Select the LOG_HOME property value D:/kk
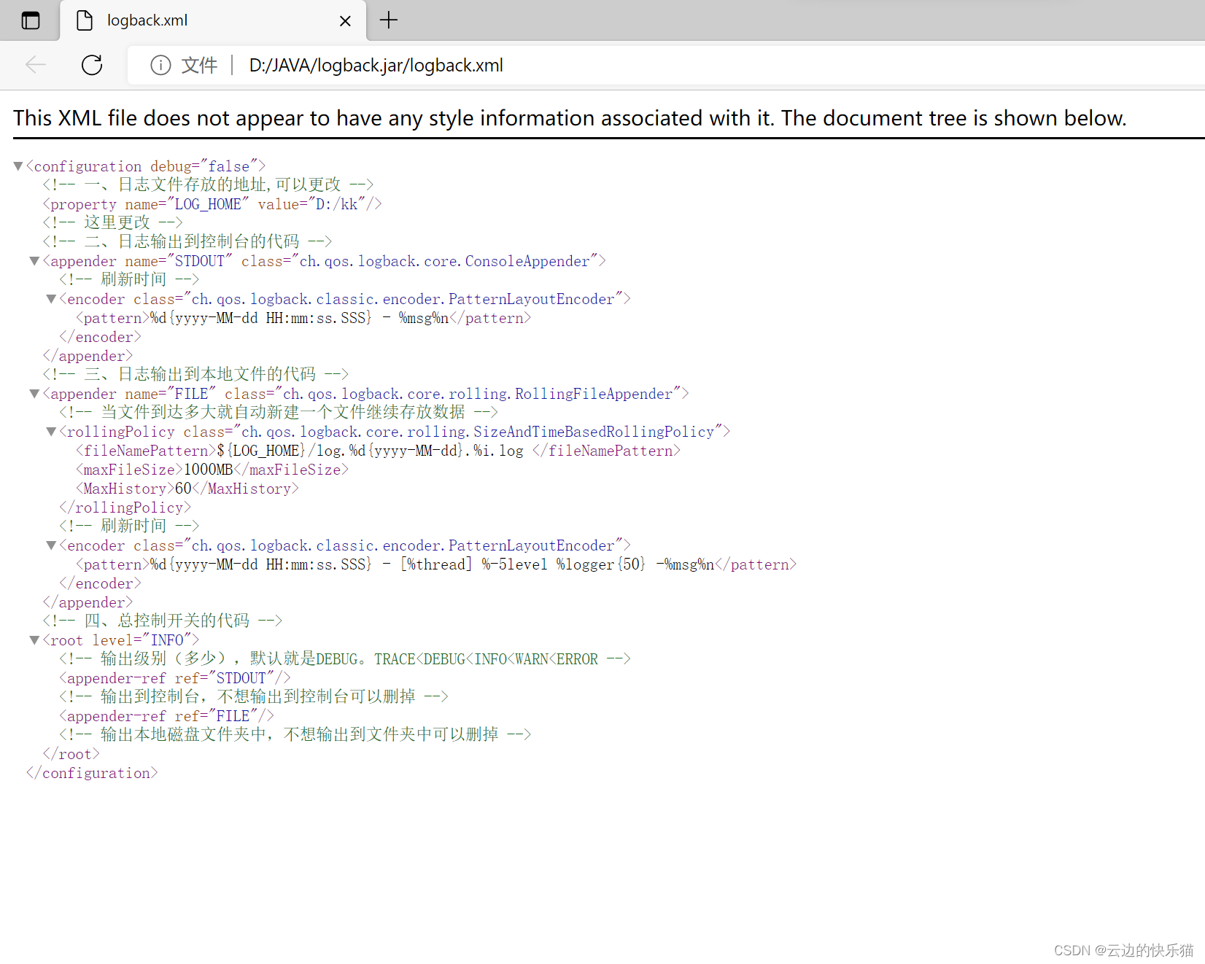Screen dimensions: 1205x964 (343, 204)
